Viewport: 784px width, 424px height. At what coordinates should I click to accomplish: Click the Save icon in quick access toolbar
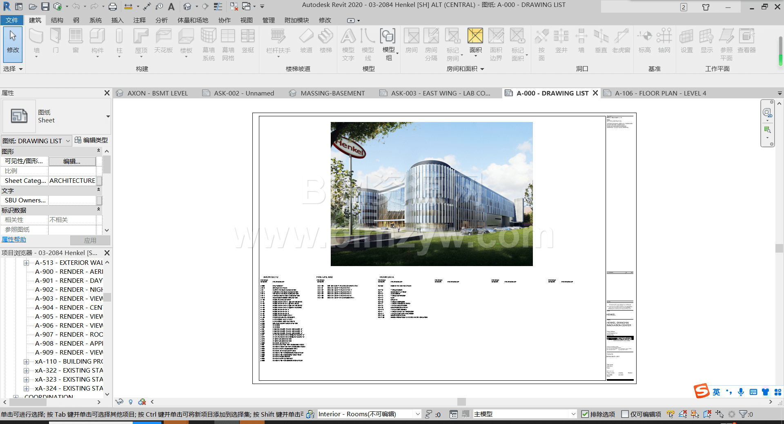pos(45,7)
